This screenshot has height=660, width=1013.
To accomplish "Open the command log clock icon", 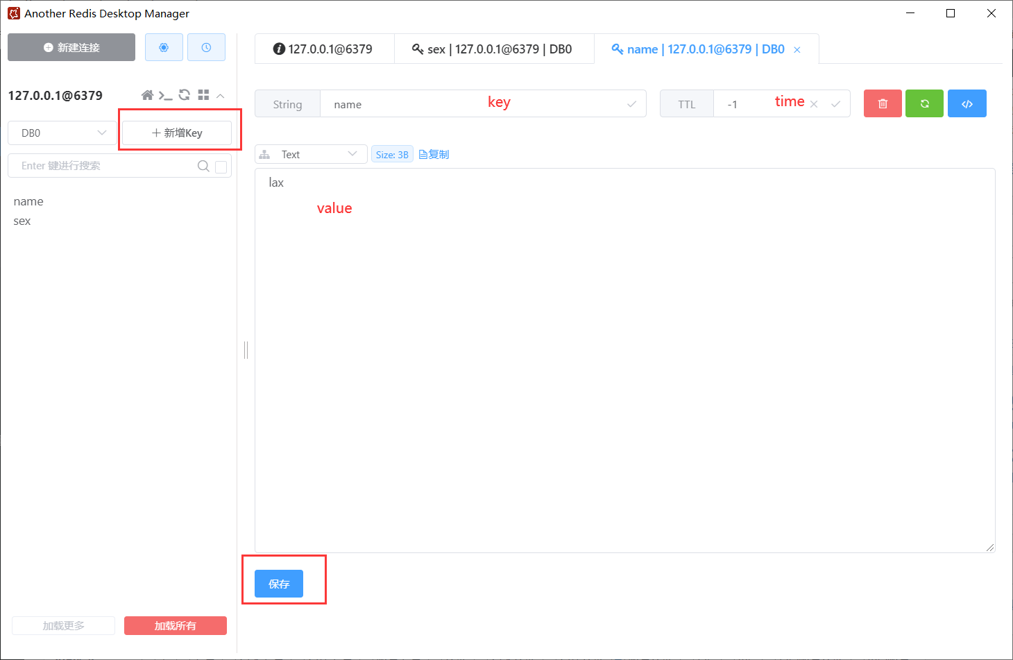I will point(206,47).
